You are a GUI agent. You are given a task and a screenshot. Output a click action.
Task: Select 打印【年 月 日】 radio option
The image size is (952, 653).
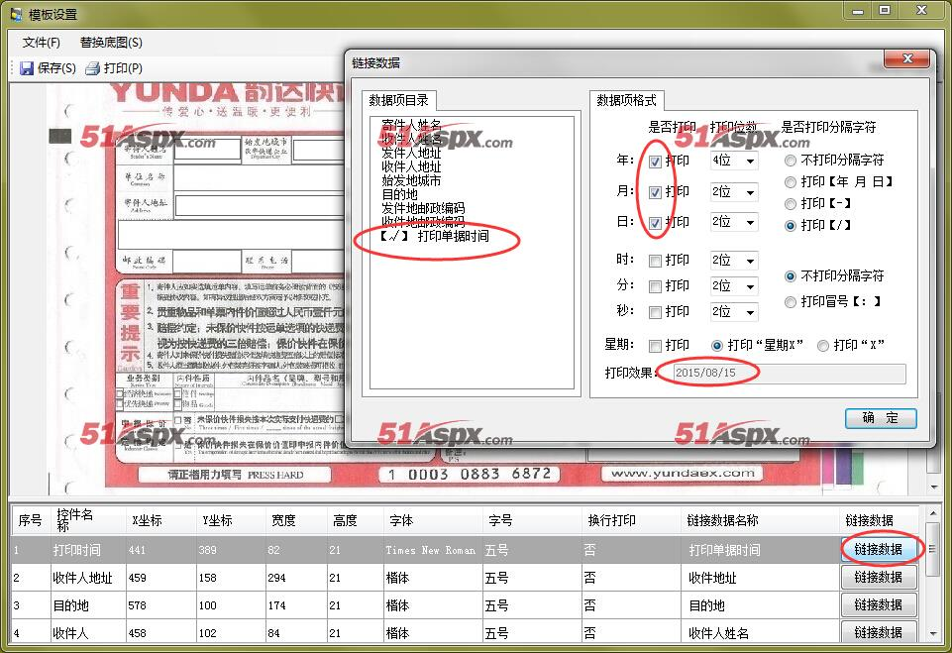point(790,182)
